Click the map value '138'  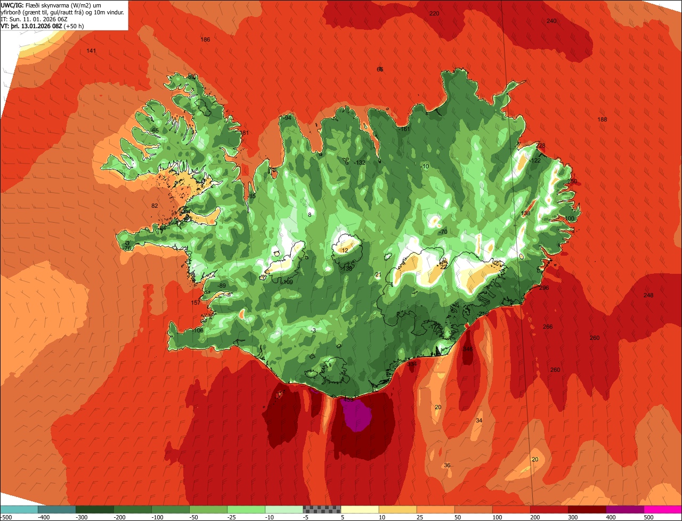525,213
